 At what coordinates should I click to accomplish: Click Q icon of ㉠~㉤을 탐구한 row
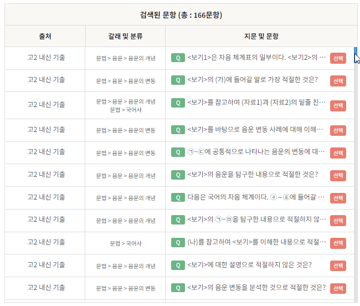tap(178, 220)
